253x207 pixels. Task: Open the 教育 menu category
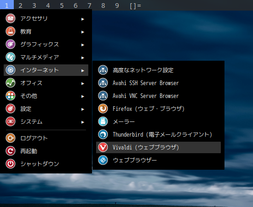46,31
